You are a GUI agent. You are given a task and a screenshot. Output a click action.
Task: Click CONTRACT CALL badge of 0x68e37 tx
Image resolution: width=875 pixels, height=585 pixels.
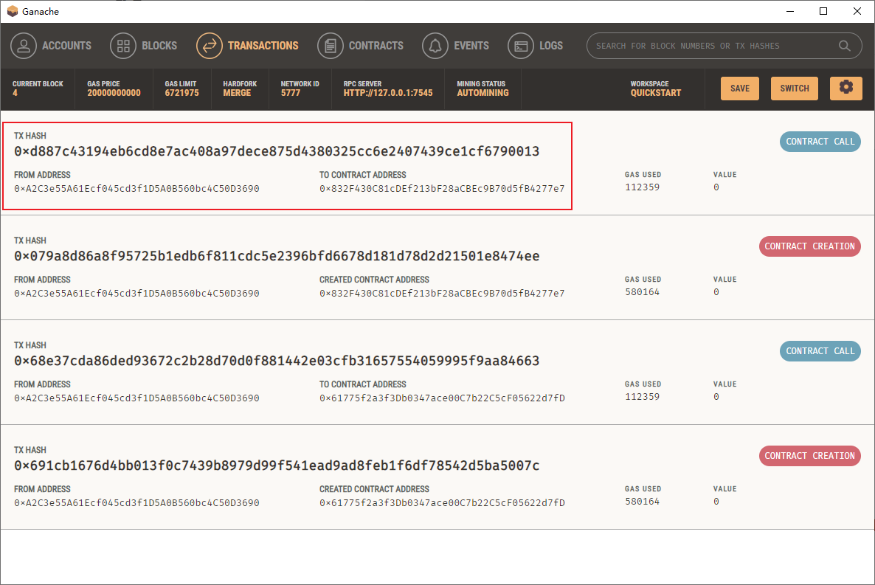click(x=820, y=351)
